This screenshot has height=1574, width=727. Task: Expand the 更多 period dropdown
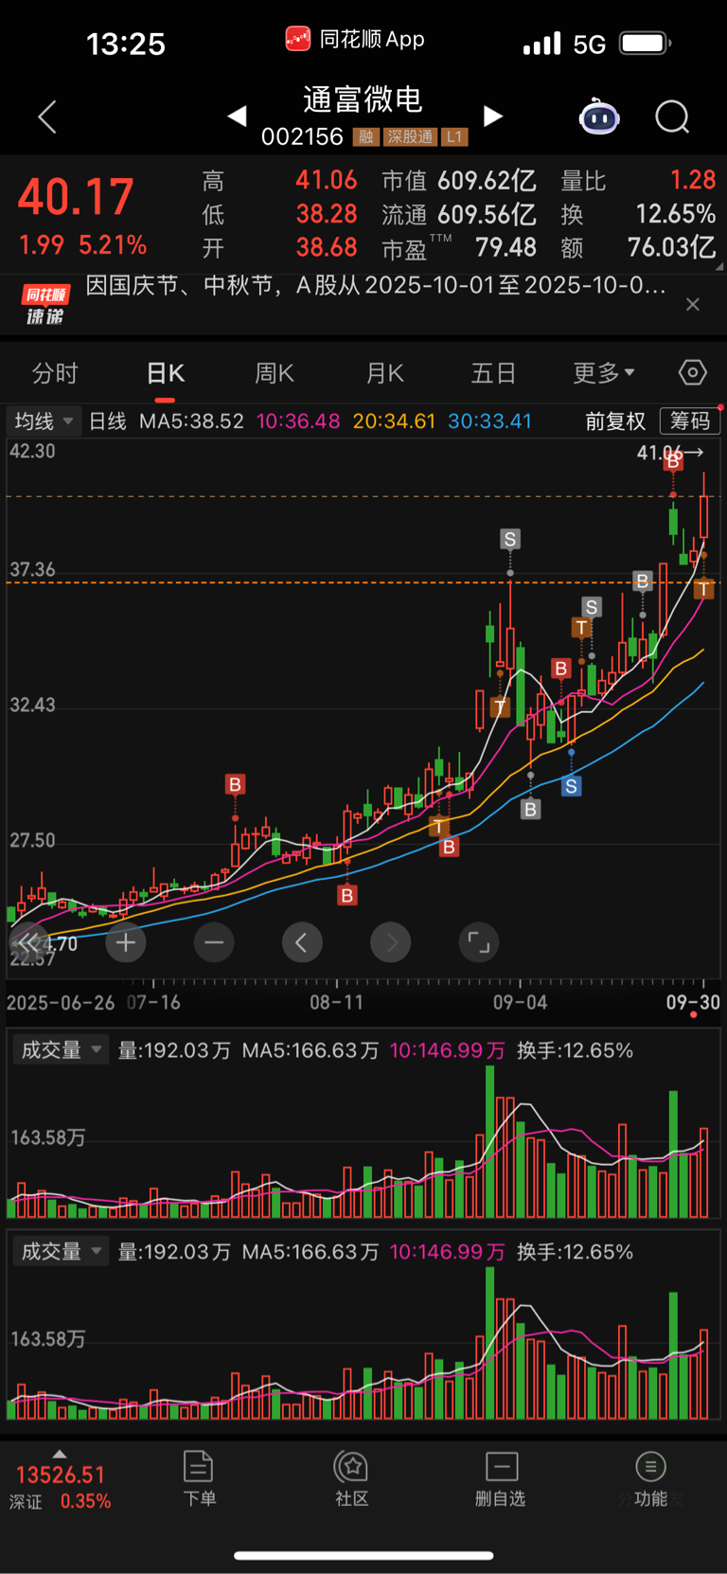(x=604, y=373)
